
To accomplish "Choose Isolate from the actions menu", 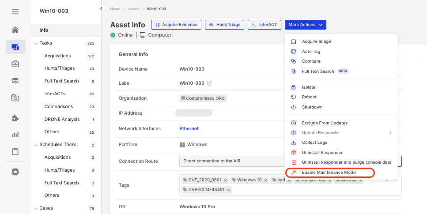I will pos(309,87).
